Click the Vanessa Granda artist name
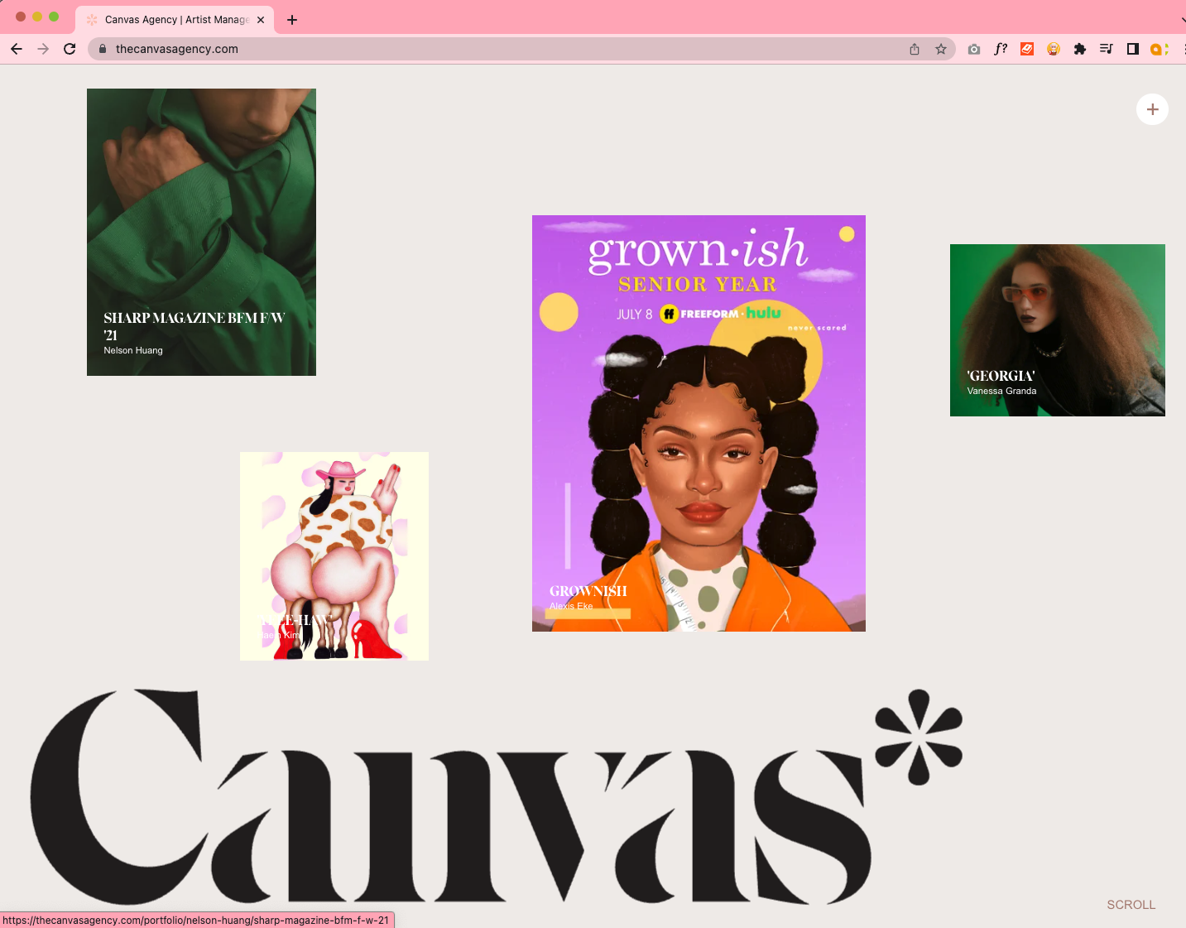 pos(1001,391)
